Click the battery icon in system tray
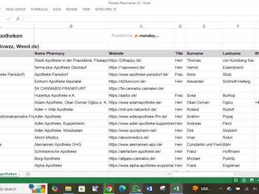259x194 pixels. 238,189
